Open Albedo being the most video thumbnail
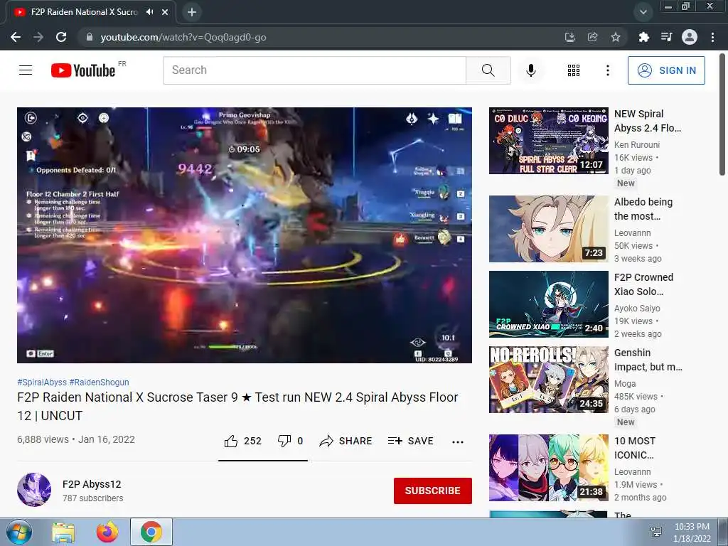 coord(548,229)
